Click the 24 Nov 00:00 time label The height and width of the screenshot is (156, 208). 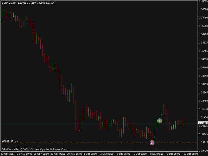pos(25,154)
